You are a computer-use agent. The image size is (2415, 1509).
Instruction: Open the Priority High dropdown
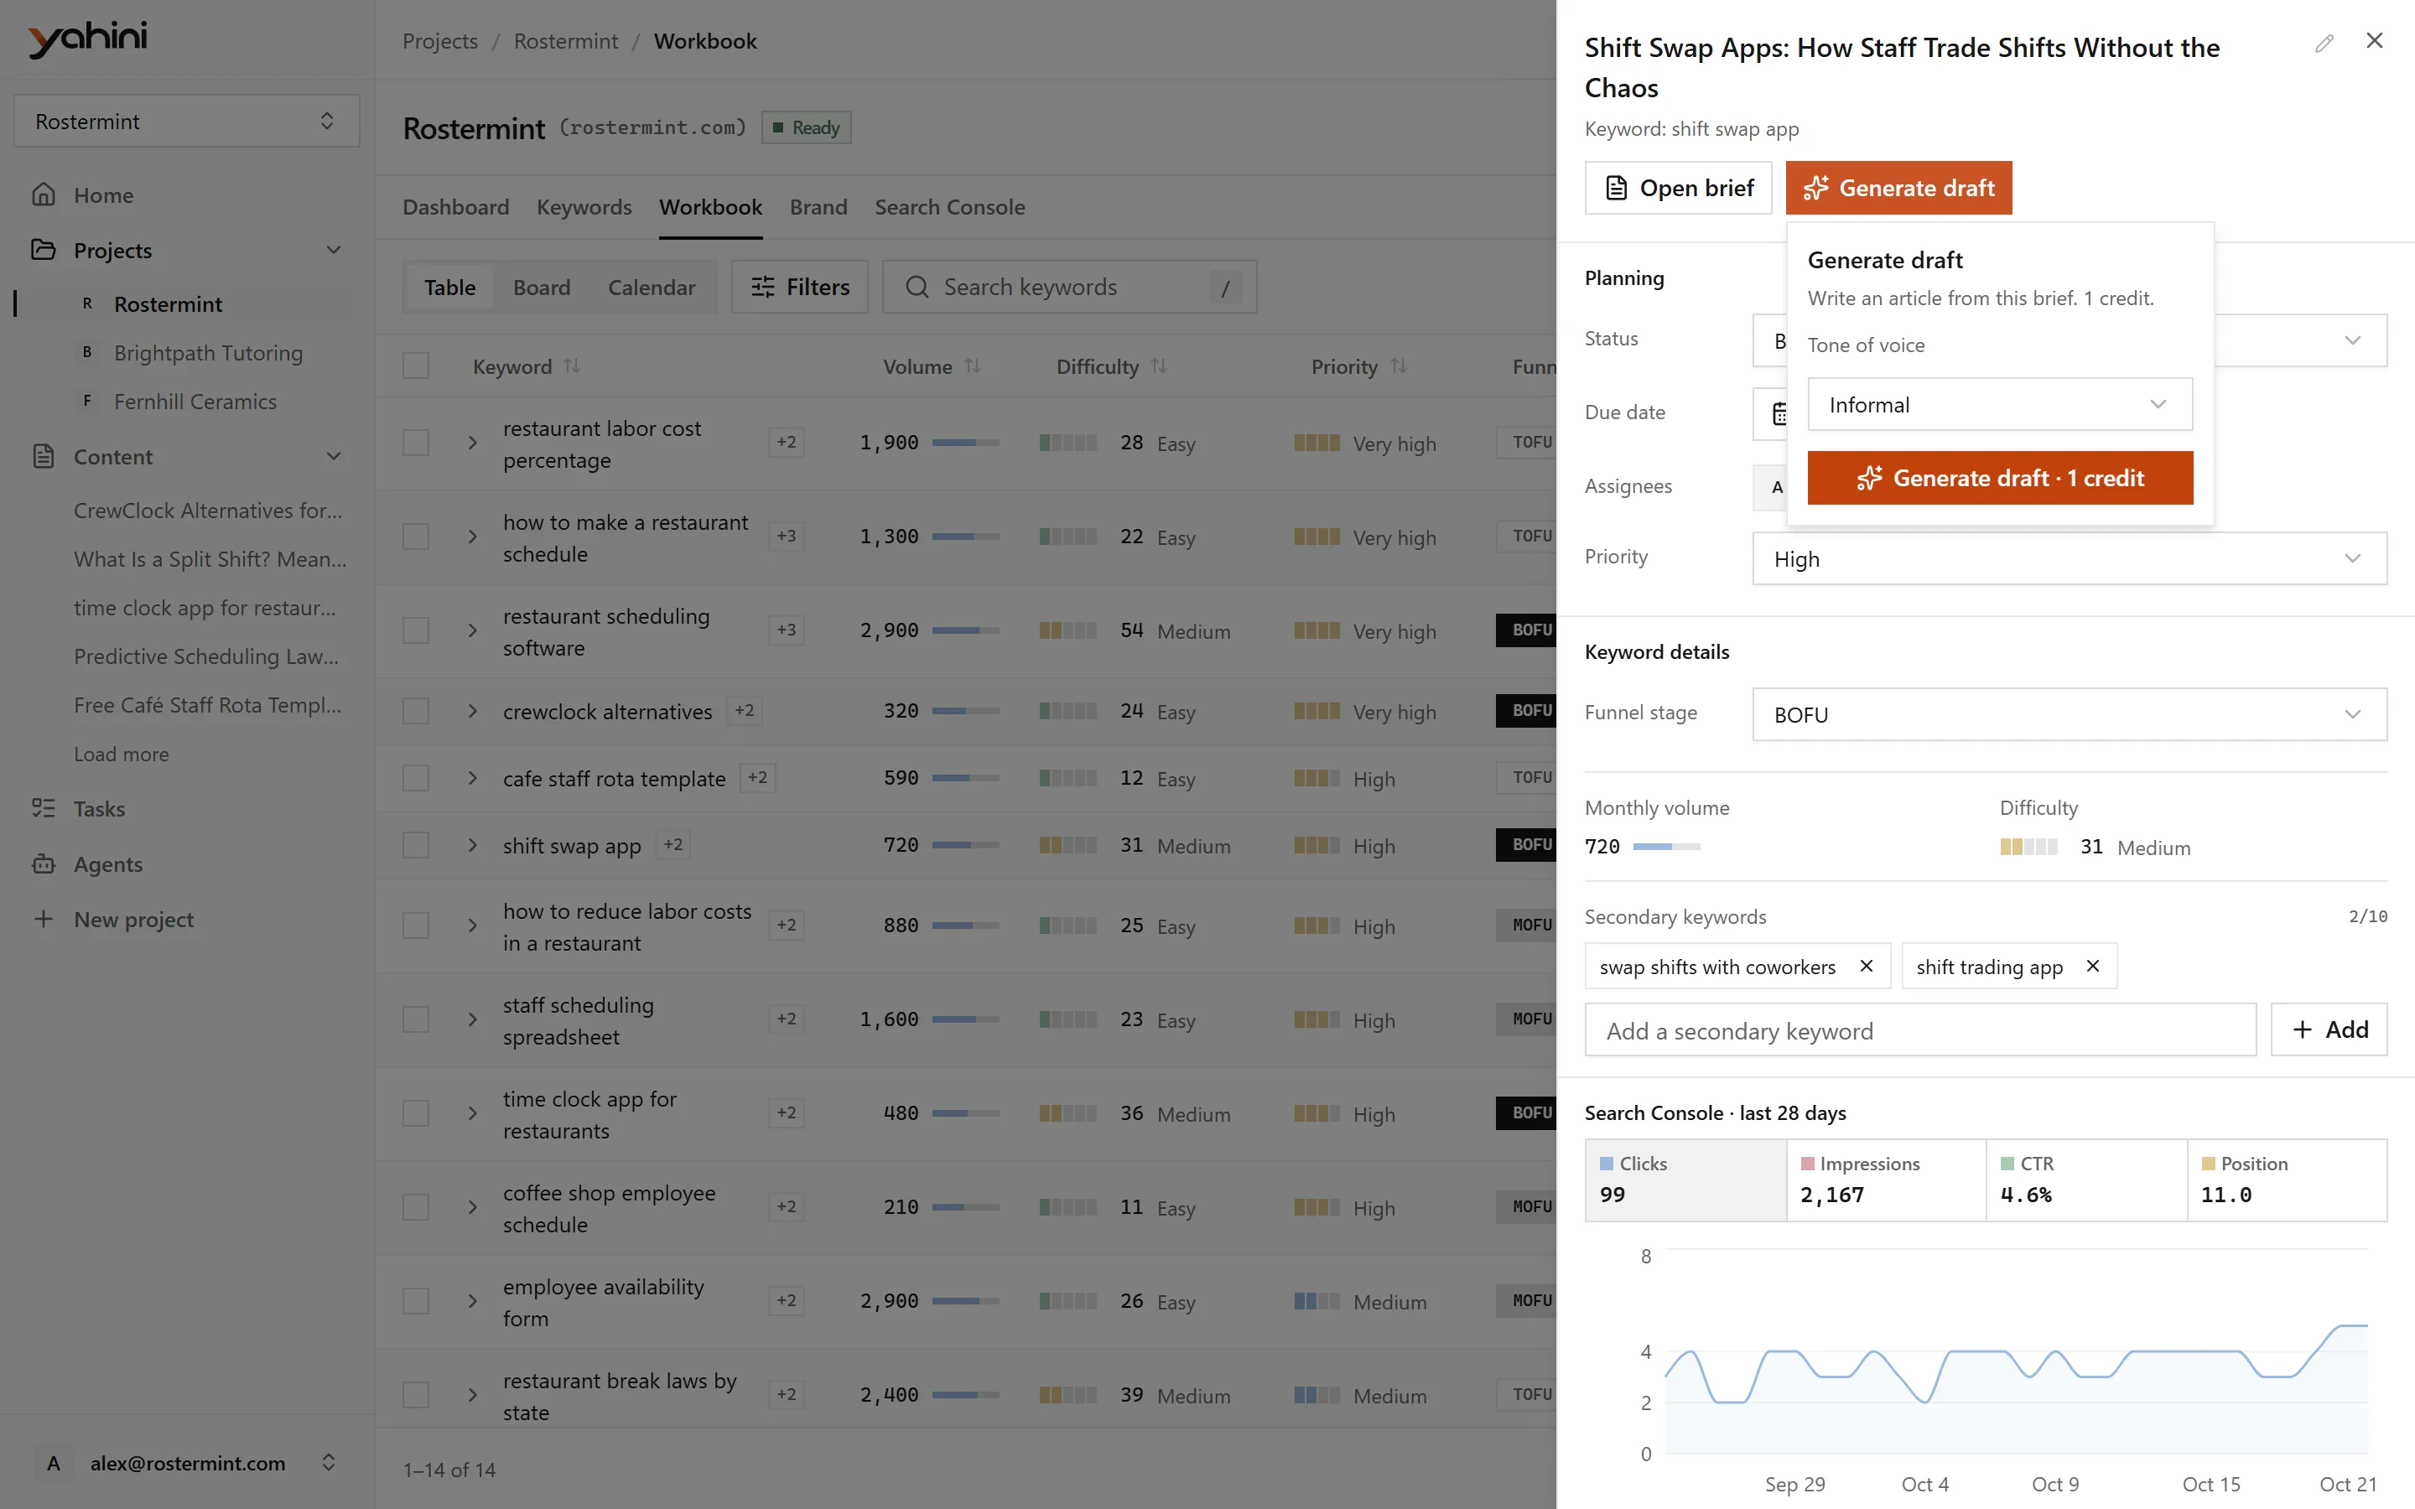click(2070, 559)
